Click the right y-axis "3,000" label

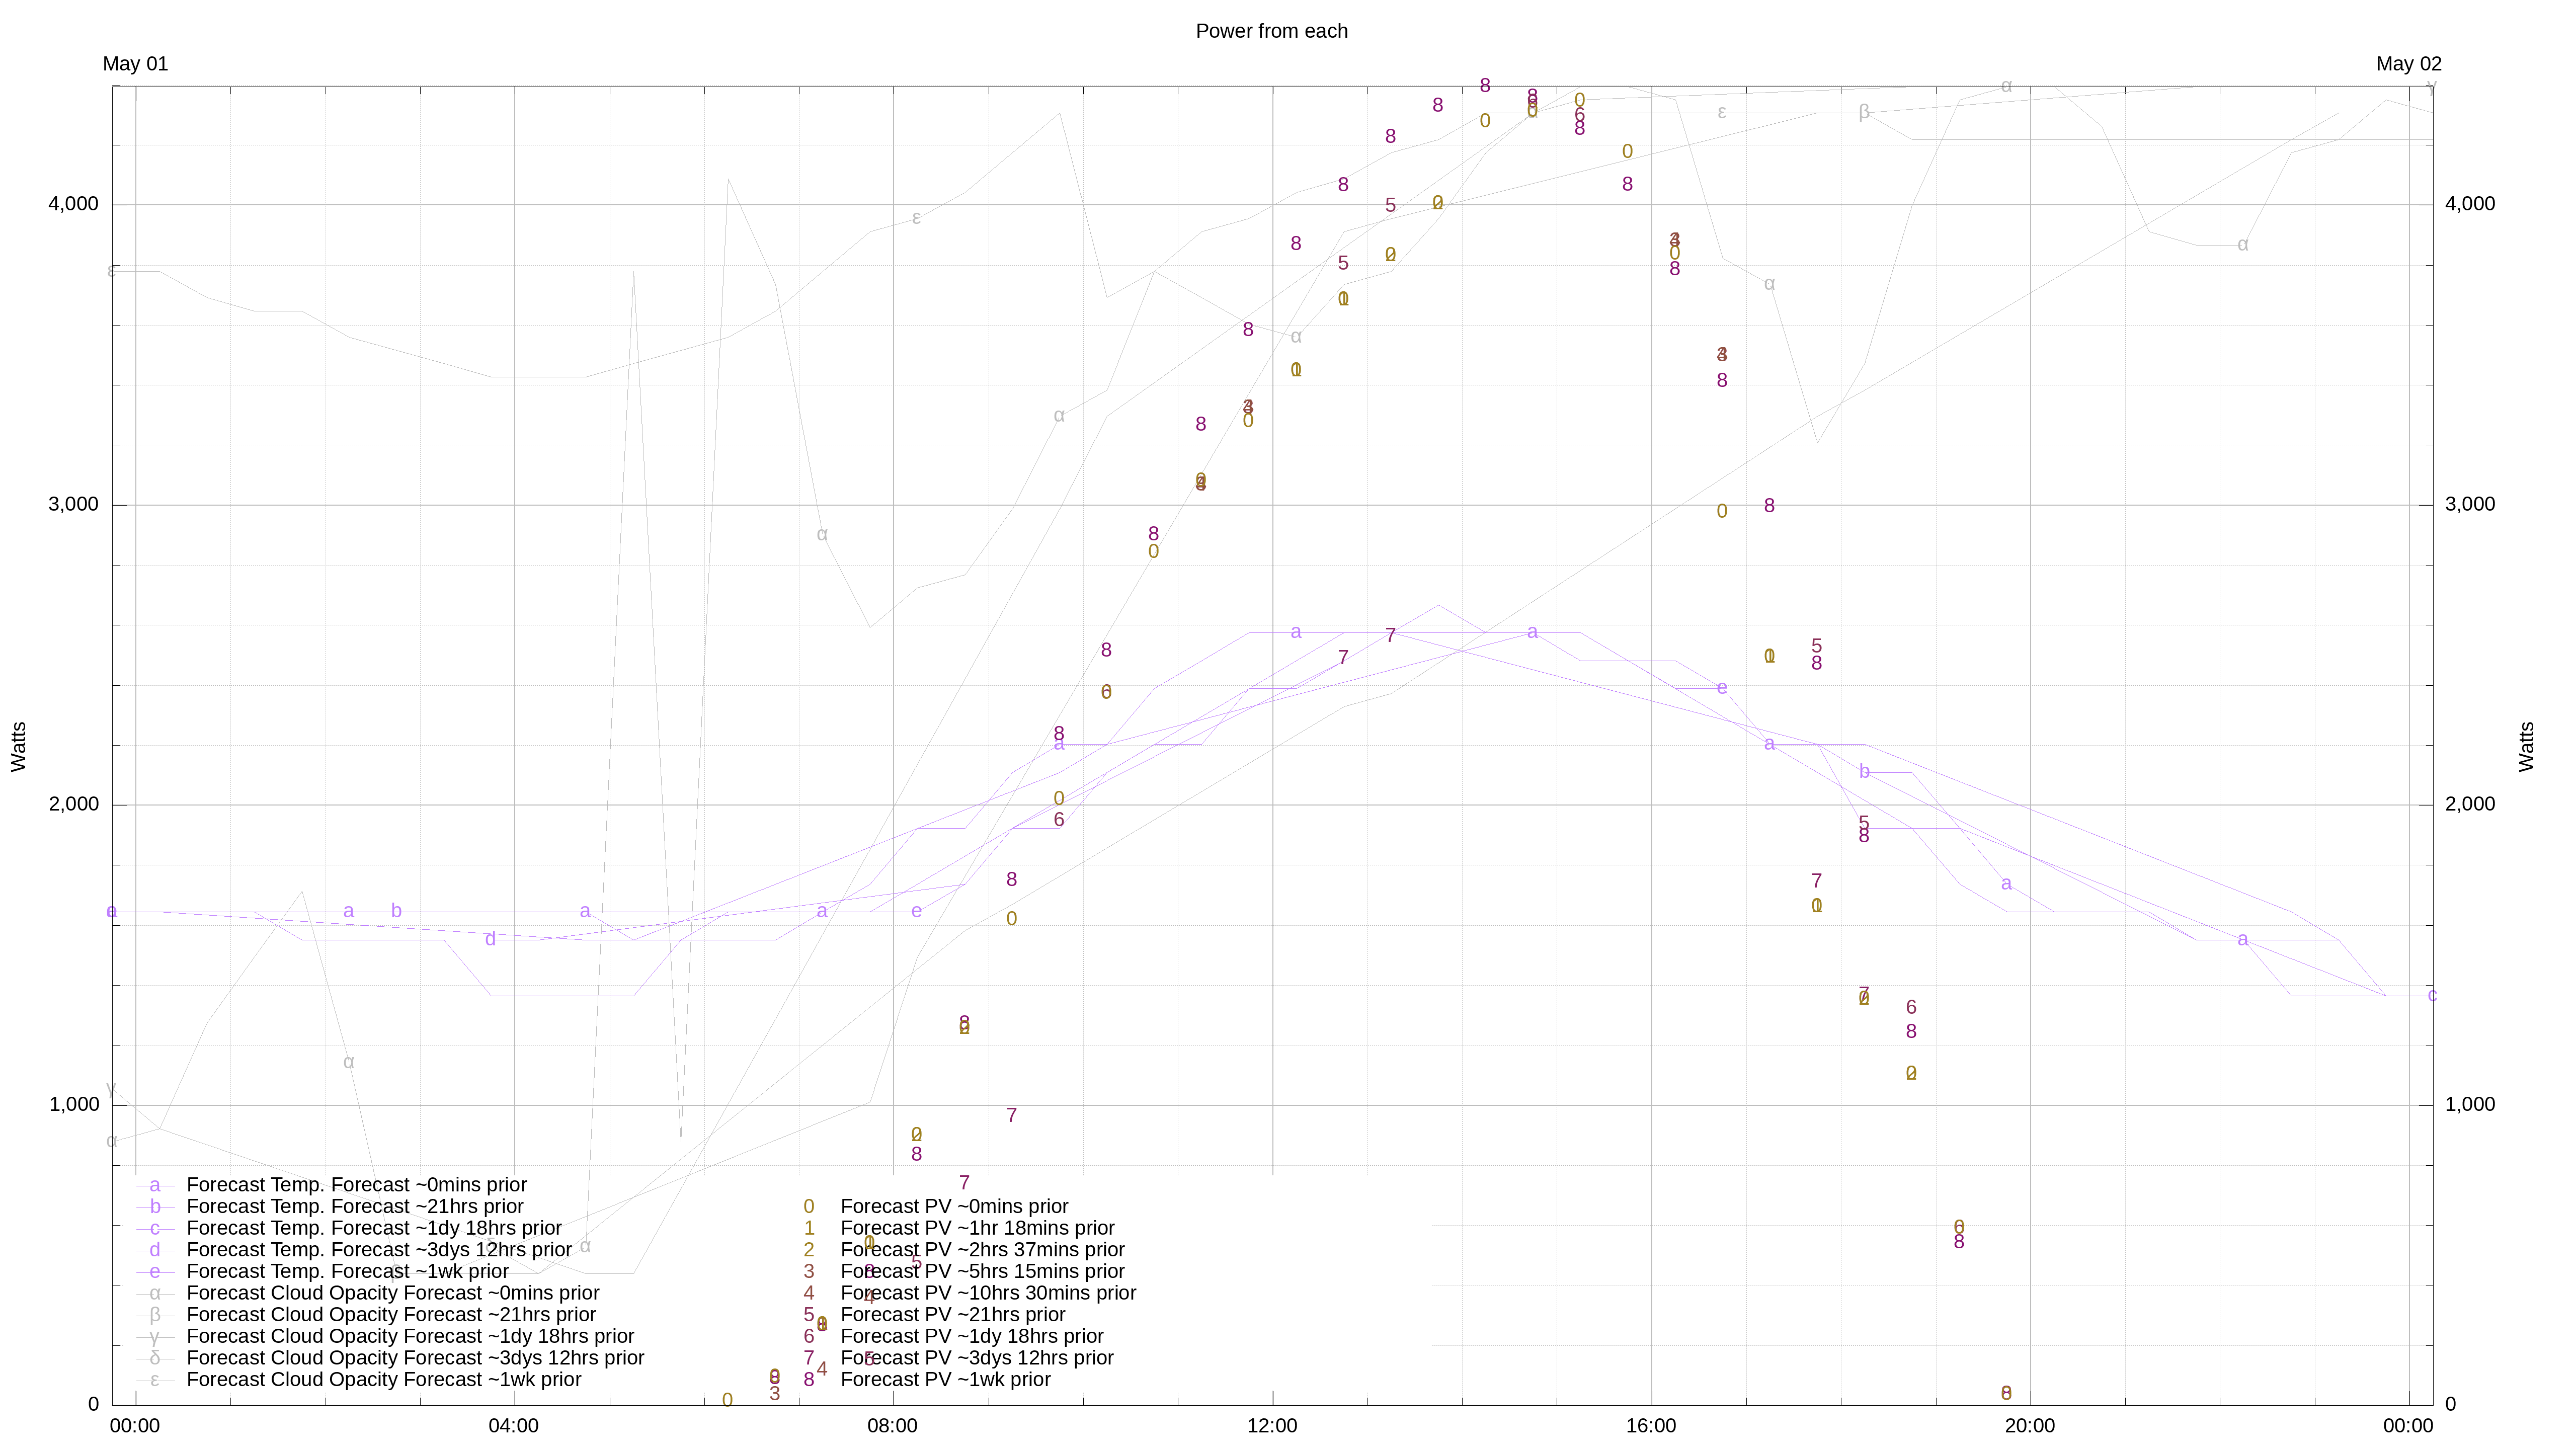tap(2470, 504)
